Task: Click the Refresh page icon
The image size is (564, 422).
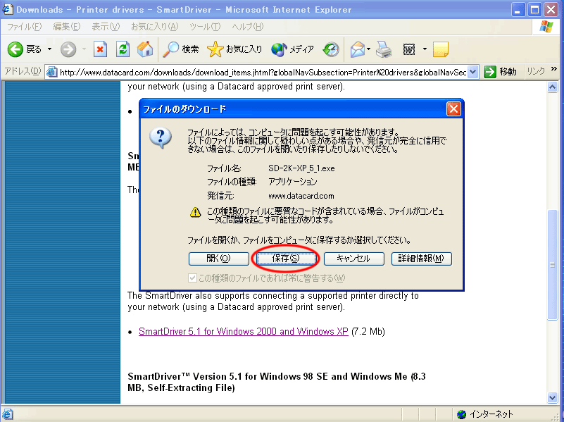Action: click(x=123, y=49)
